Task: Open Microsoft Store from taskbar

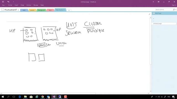Action: [x=31, y=97]
